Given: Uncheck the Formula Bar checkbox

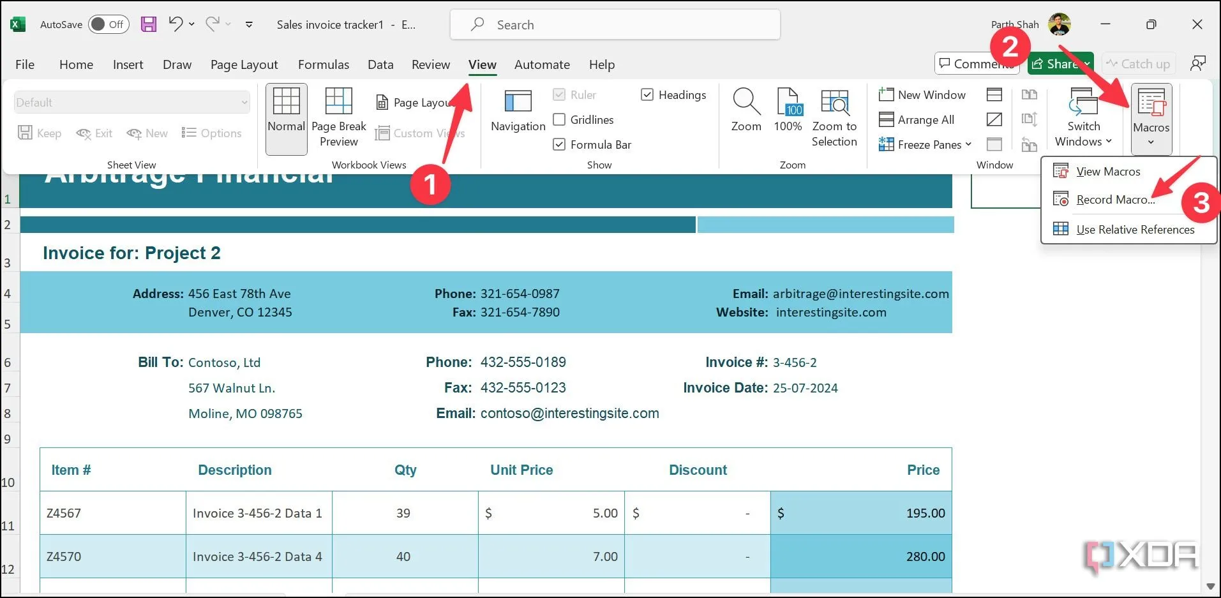Looking at the screenshot, I should [559, 145].
